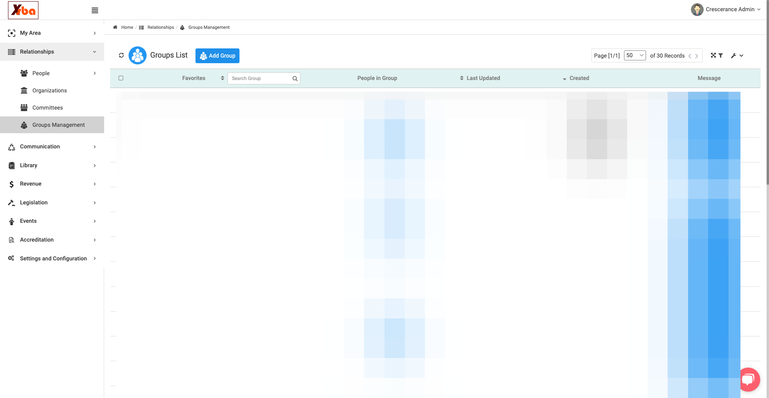Screen dimensions: 769x398
Task: Click the XBA logo
Action: 23,10
